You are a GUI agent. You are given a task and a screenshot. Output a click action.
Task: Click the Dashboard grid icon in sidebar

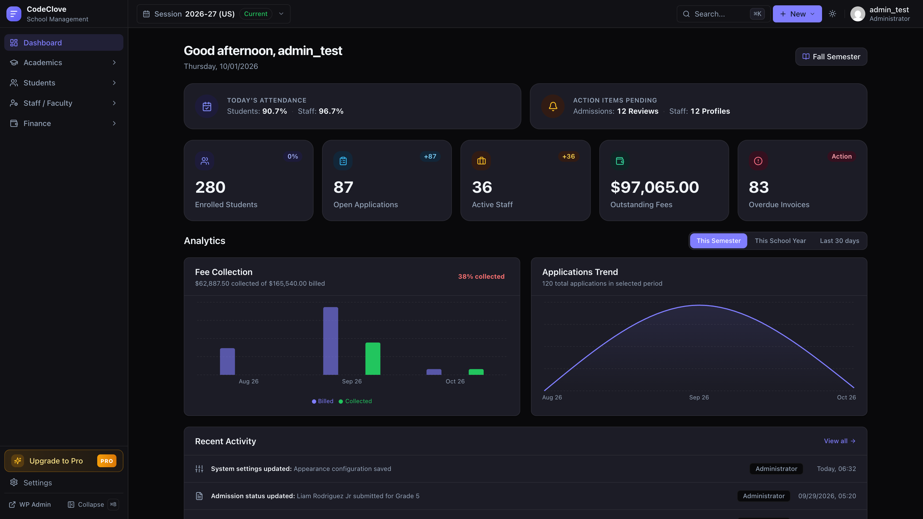coord(14,43)
